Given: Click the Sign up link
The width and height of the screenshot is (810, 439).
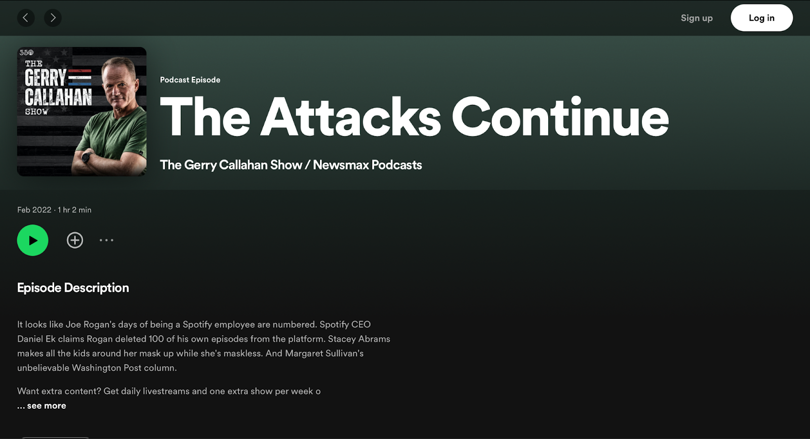Looking at the screenshot, I should coord(697,18).
